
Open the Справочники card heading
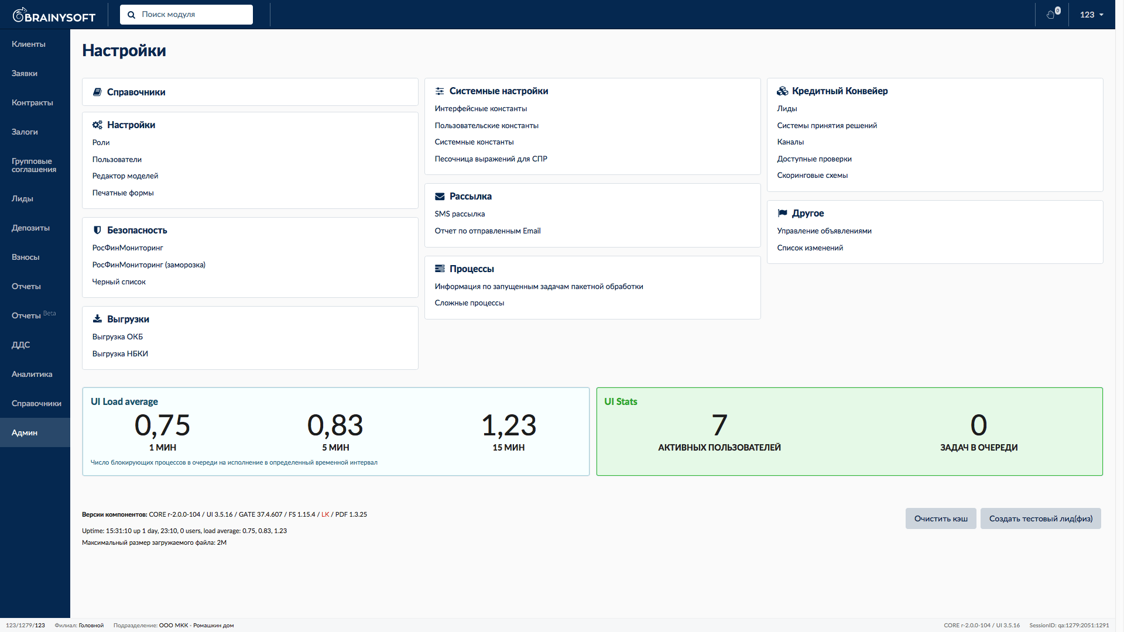[x=136, y=92]
